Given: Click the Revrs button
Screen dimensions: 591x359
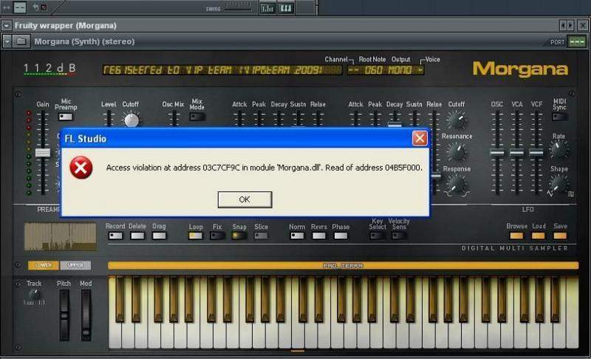Looking at the screenshot, I should coord(319,236).
